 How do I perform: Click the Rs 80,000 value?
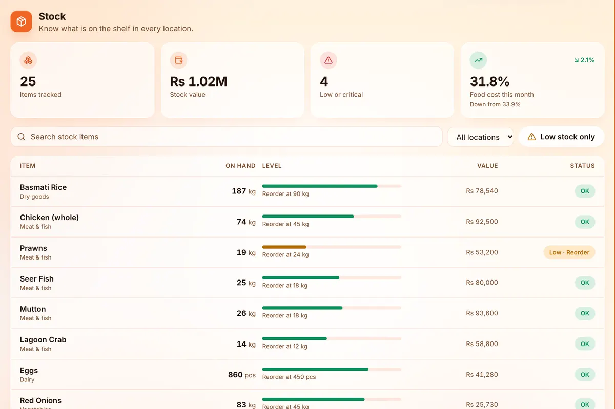482,283
